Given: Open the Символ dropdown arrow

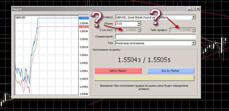Looking at the screenshot, I should 193,17.
